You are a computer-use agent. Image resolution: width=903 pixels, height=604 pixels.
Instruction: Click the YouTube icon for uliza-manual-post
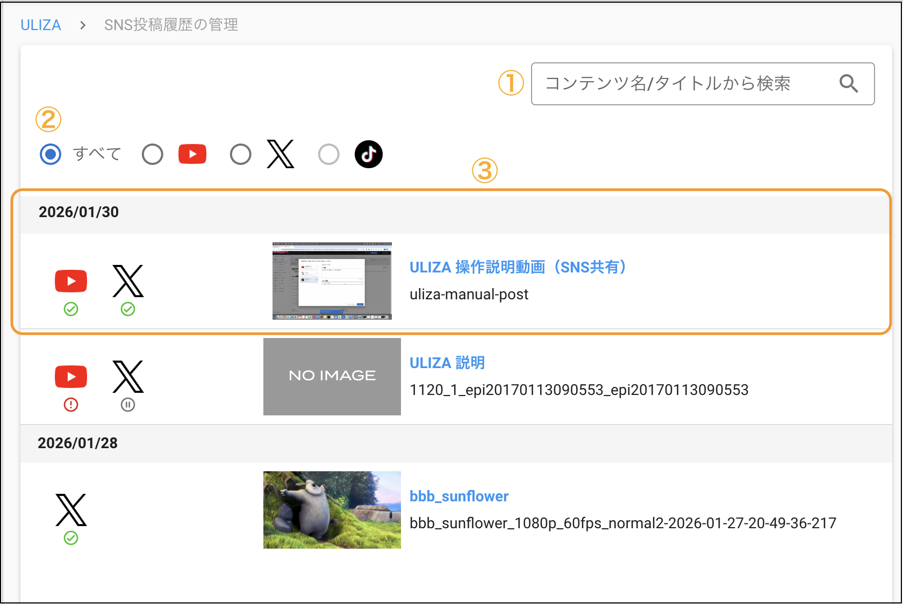[x=71, y=281]
